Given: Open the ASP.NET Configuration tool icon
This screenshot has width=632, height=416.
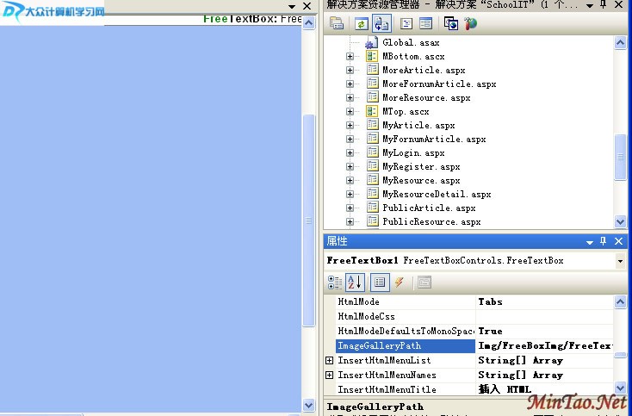Looking at the screenshot, I should click(x=470, y=23).
